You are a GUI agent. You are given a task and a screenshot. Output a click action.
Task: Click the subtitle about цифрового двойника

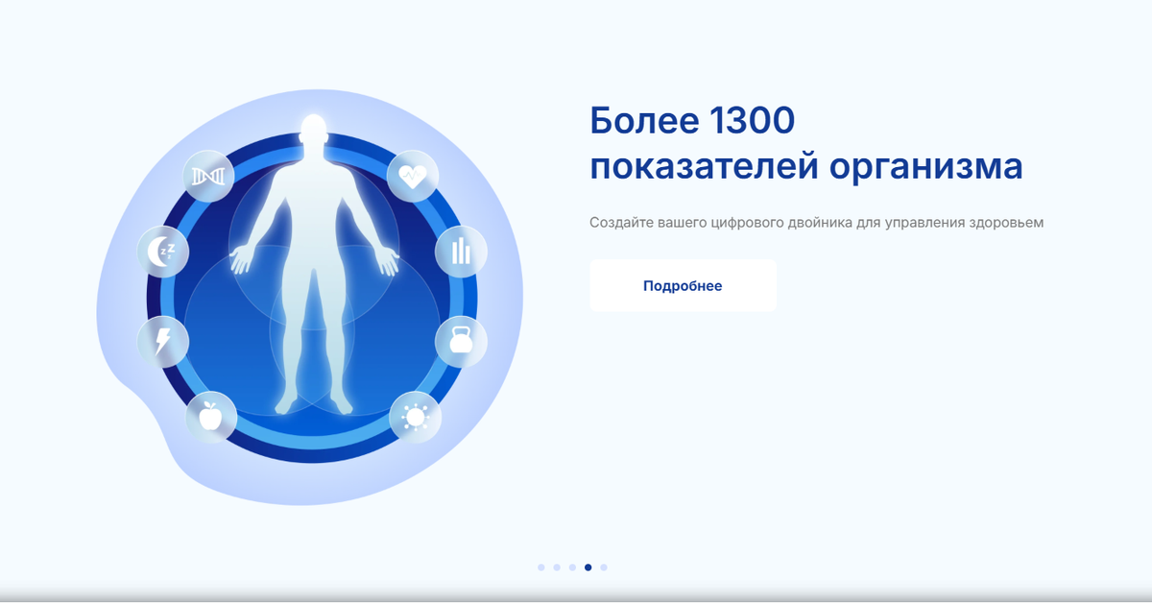click(x=817, y=223)
